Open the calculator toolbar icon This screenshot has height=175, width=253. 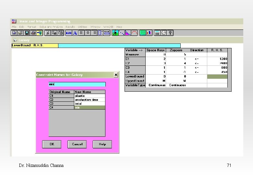point(157,33)
